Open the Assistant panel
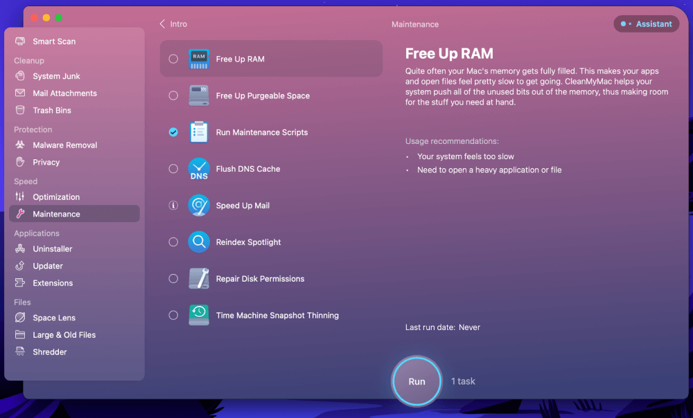 [x=646, y=24]
